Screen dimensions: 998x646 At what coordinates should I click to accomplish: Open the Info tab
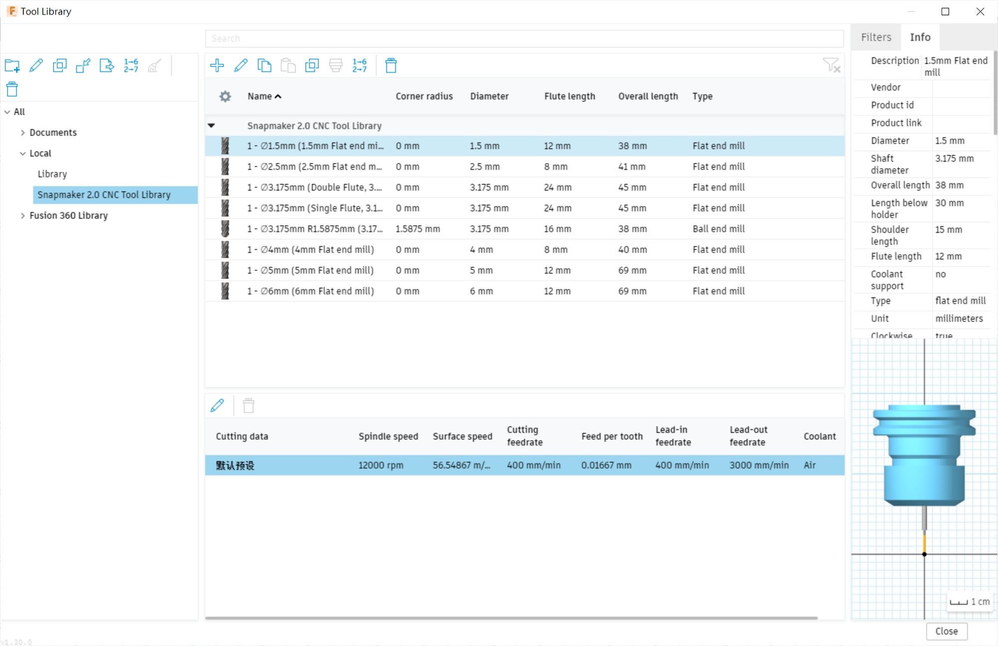tap(920, 37)
